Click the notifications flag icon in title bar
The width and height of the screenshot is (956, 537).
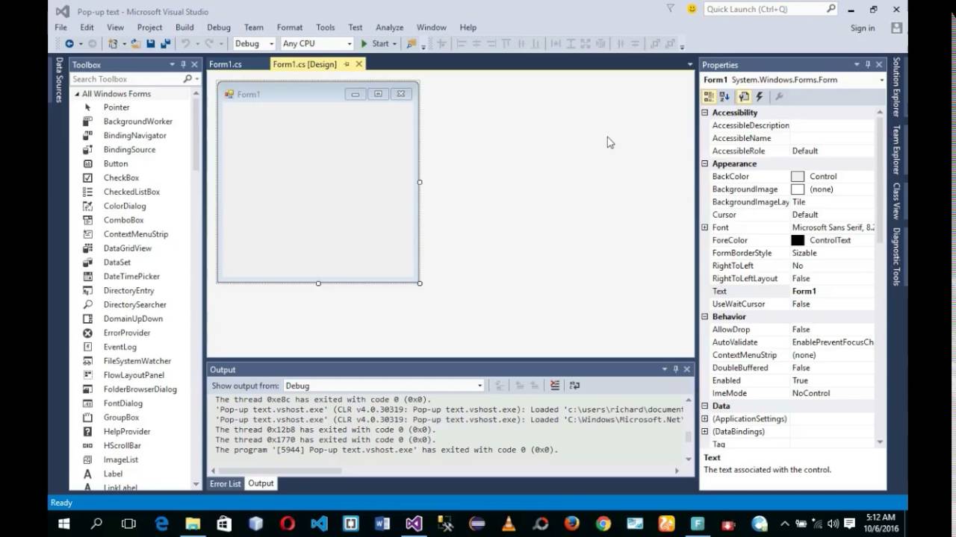(x=670, y=9)
